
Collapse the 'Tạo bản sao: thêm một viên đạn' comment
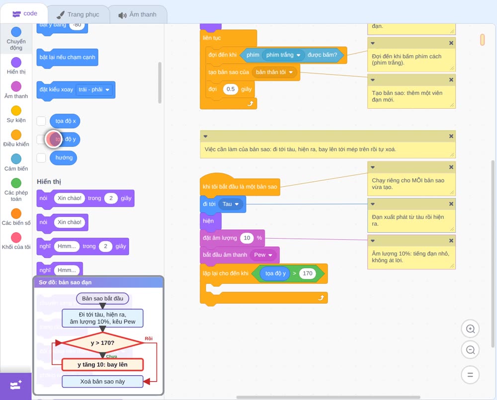pos(373,80)
